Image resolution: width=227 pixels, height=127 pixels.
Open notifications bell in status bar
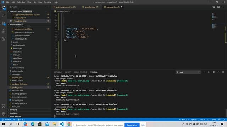pyautogui.click(x=224, y=120)
